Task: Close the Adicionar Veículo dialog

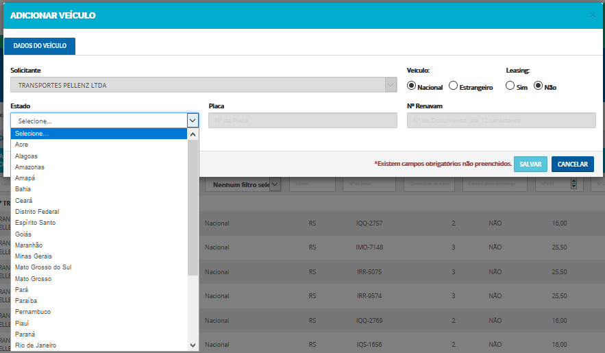Action: pyautogui.click(x=593, y=15)
